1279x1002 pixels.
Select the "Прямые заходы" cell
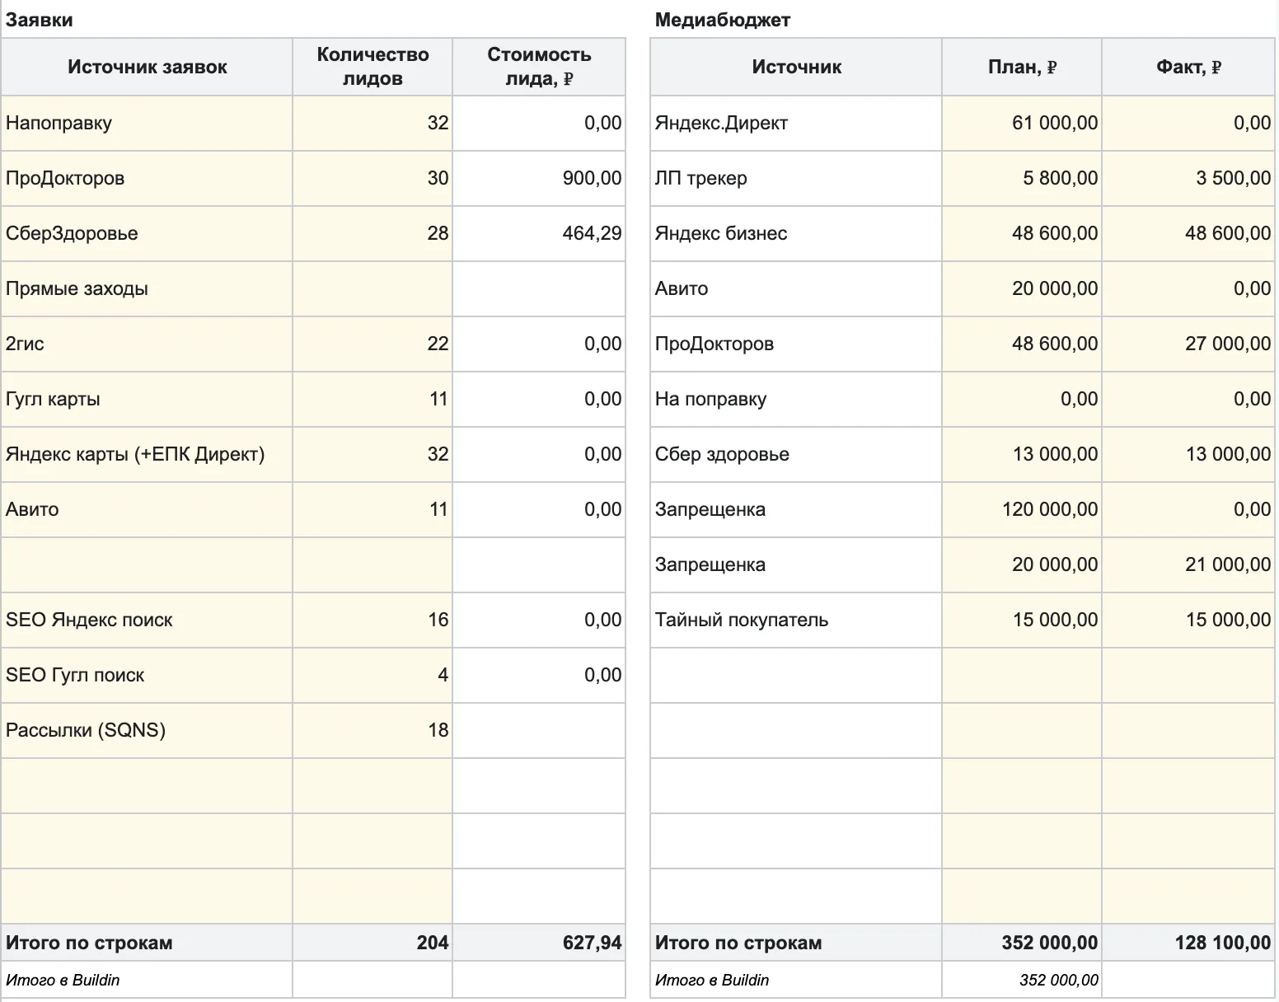pos(147,289)
